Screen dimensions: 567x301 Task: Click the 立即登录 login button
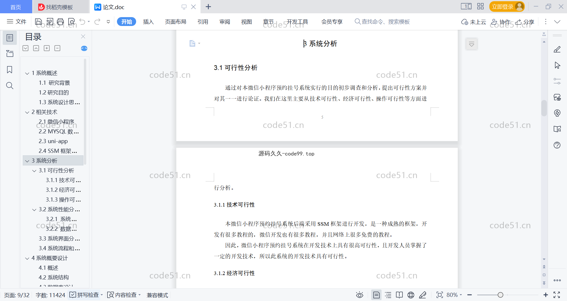click(x=507, y=6)
